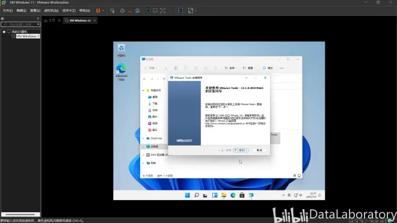Open the console view terminal icon
The width and height of the screenshot is (397, 223).
click(180, 11)
